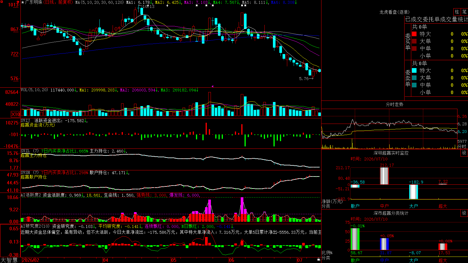468x263 pixels.
Task: Click the SVZJ indicator name
Action: pos(25,120)
